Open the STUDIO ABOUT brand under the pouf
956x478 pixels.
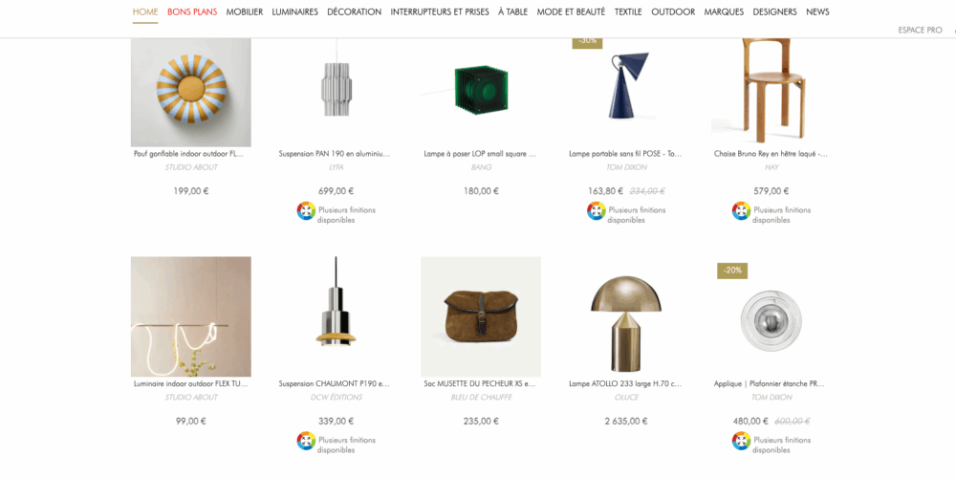point(191,167)
